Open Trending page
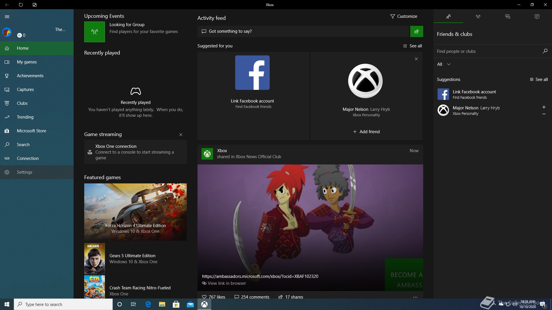Viewport: 552px width, 310px height. (37, 117)
